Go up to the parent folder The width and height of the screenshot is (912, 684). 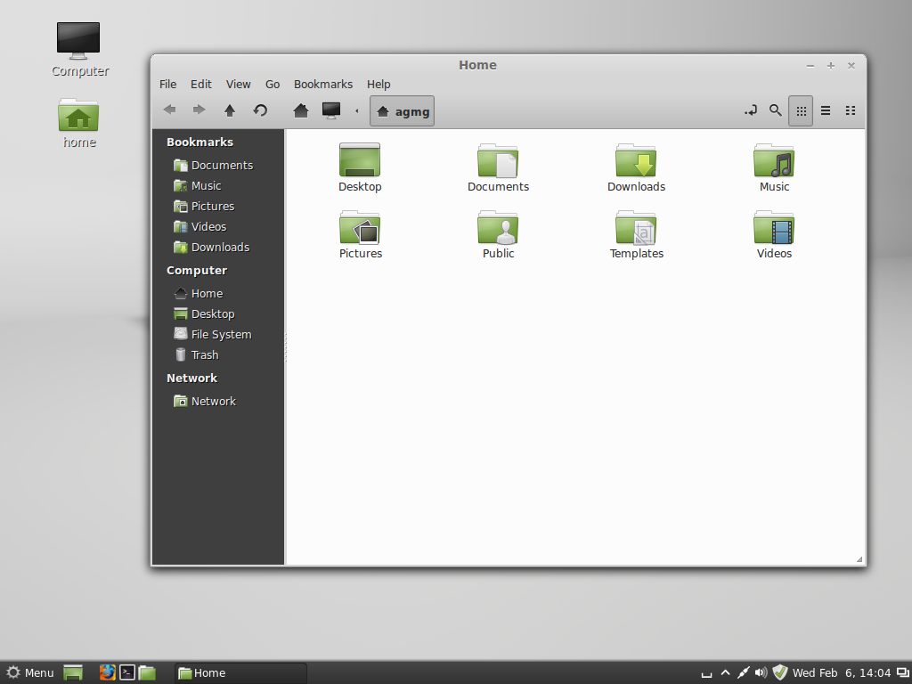[230, 110]
